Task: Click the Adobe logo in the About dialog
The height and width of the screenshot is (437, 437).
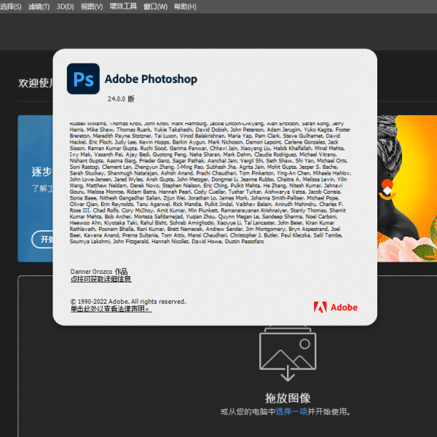Action: coord(335,307)
